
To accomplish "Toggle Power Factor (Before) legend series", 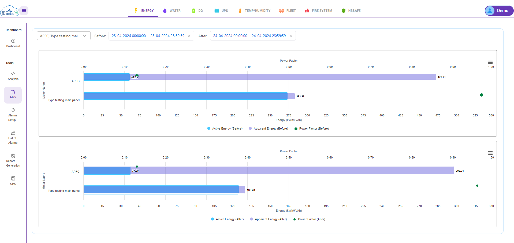I will click(x=312, y=128).
